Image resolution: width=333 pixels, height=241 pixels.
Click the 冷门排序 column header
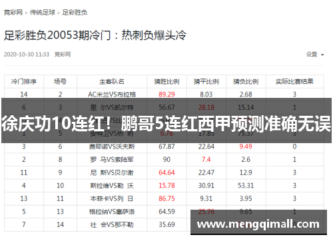click(x=24, y=82)
